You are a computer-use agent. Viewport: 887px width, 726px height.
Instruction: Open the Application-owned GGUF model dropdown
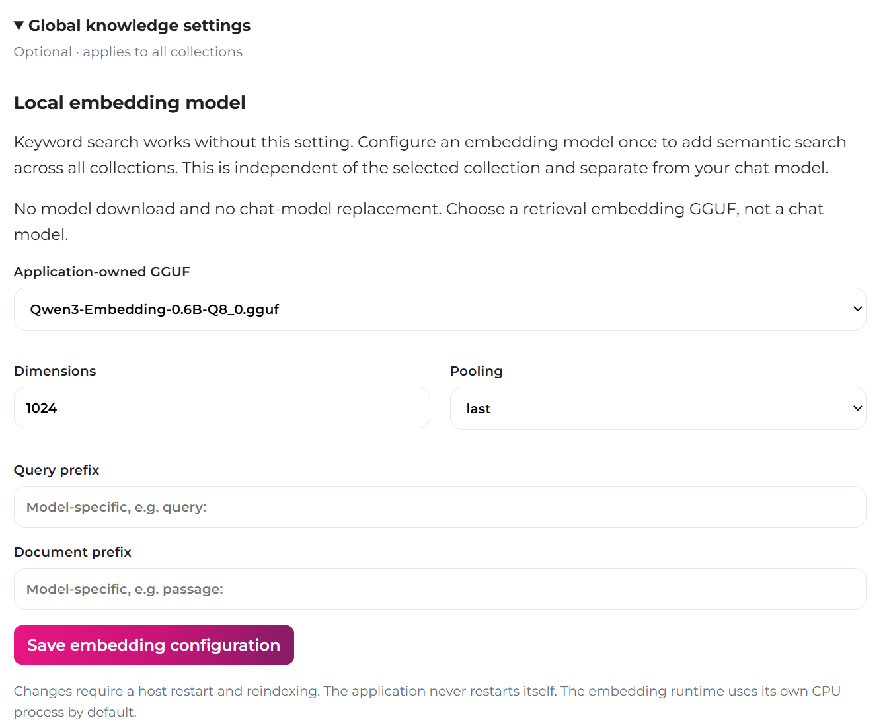coord(440,309)
